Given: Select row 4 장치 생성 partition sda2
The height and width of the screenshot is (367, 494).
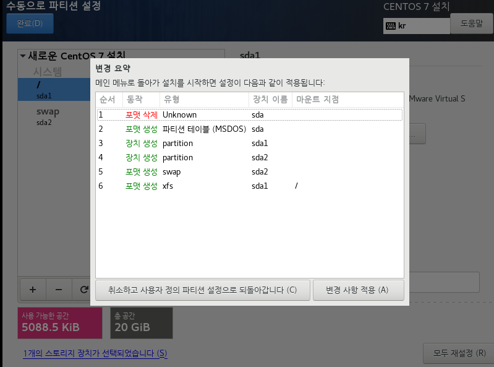Looking at the screenshot, I should pyautogui.click(x=250, y=157).
